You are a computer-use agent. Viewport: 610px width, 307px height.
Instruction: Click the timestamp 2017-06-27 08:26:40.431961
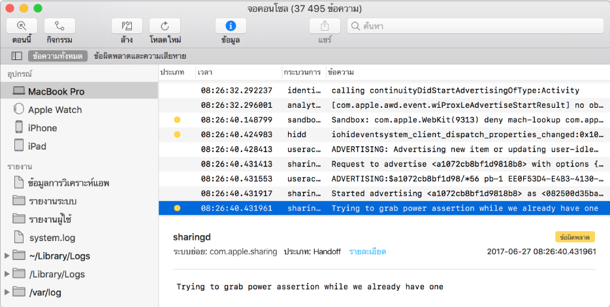(541, 251)
